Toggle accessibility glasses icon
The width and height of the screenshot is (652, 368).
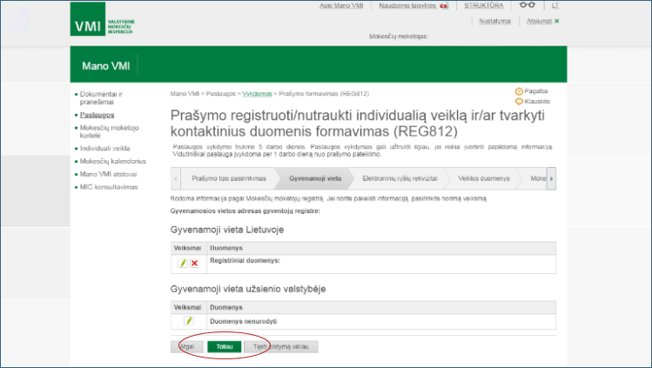pos(528,5)
